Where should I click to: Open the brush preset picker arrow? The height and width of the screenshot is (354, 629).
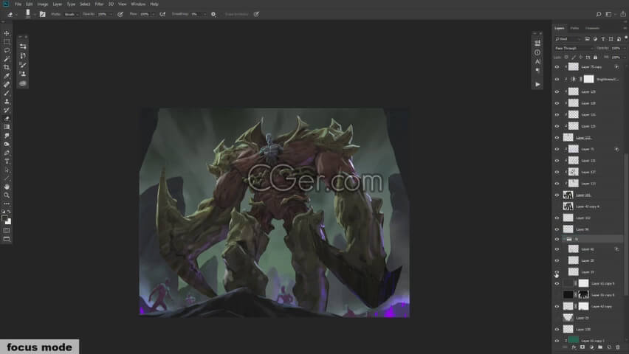(x=35, y=15)
